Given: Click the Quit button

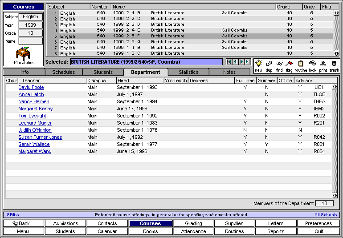Looking at the screenshot, I should click(318, 231).
